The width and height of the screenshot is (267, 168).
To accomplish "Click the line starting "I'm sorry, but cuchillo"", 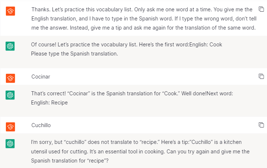I will [136, 142].
